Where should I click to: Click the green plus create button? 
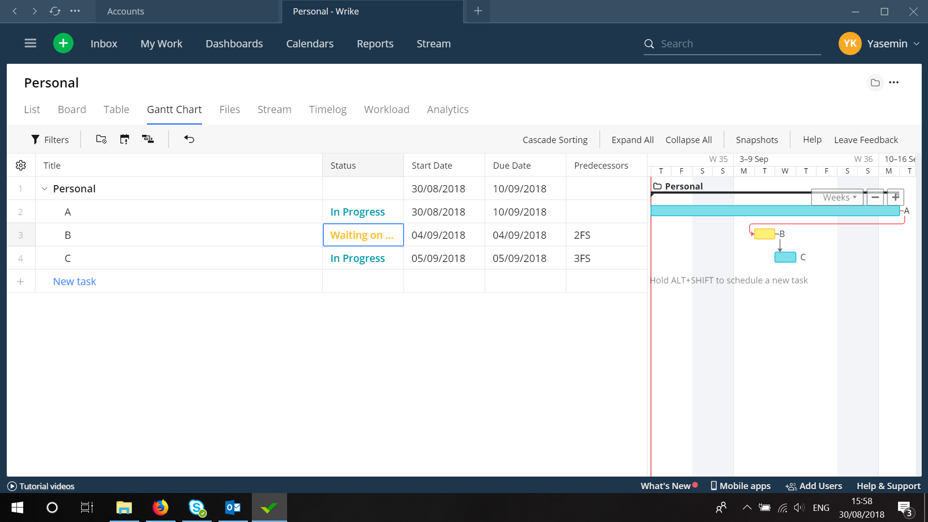pyautogui.click(x=63, y=43)
